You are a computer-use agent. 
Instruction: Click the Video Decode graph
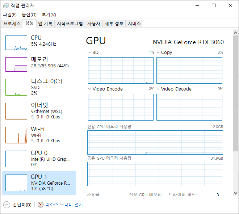point(189,107)
